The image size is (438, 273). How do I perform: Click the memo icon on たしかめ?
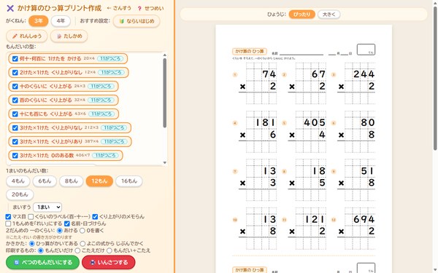pyautogui.click(x=59, y=36)
